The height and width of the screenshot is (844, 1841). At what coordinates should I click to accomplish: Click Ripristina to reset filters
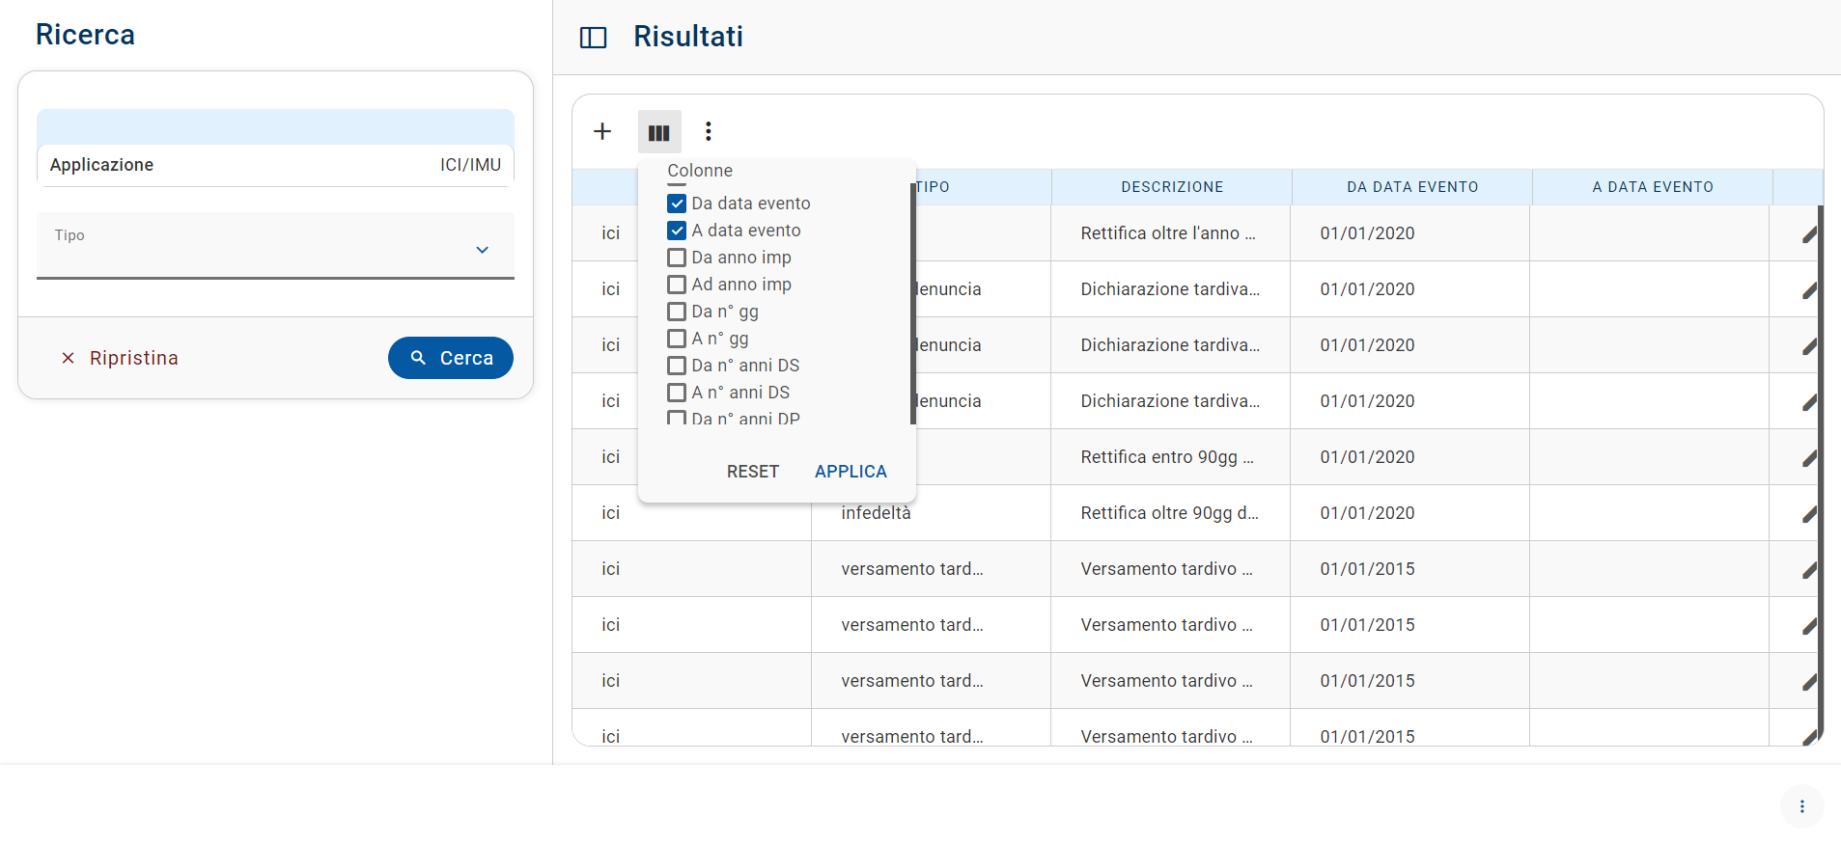(121, 358)
